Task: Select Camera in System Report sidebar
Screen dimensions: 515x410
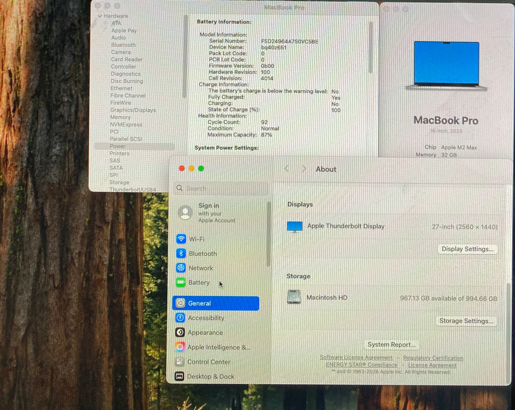Action: (x=121, y=52)
